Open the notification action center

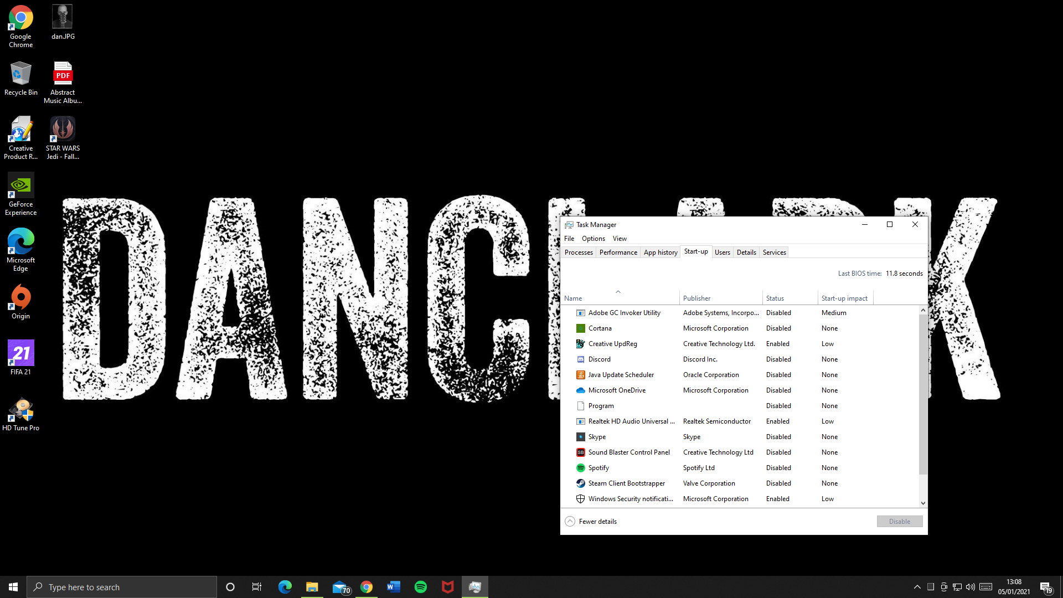coord(1046,587)
